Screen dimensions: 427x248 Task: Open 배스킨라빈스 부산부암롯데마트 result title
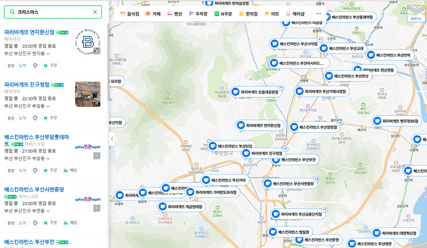[x=37, y=137]
